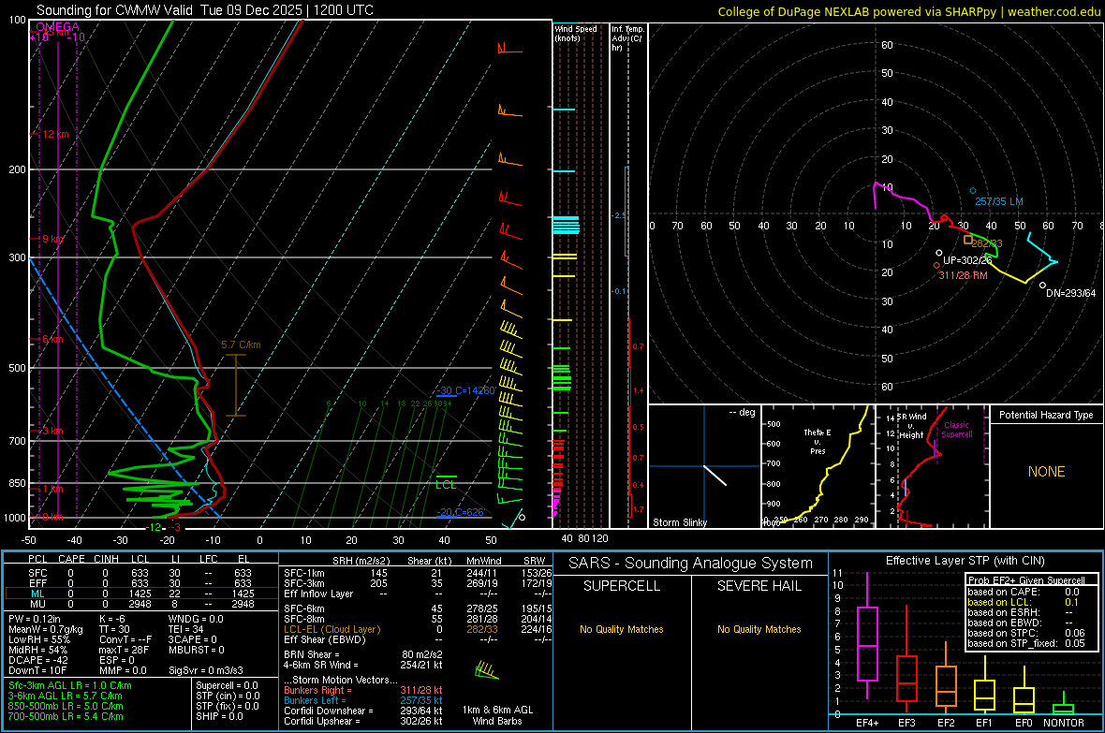The height and width of the screenshot is (733, 1105).
Task: Click No Quality Matches under SEVERE HAIL
Action: (x=759, y=629)
